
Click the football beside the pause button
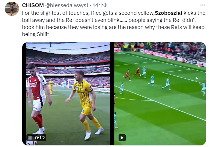click(32, 143)
